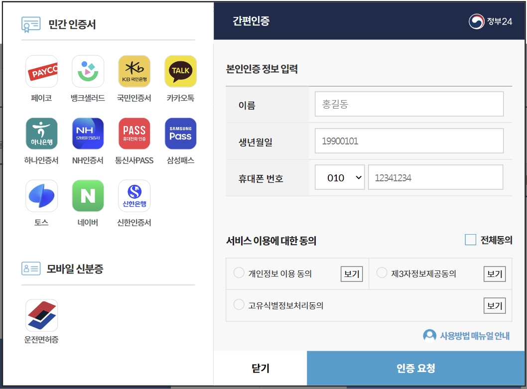Focus the 이름 (name) input field
The width and height of the screenshot is (527, 389).
[x=409, y=104]
